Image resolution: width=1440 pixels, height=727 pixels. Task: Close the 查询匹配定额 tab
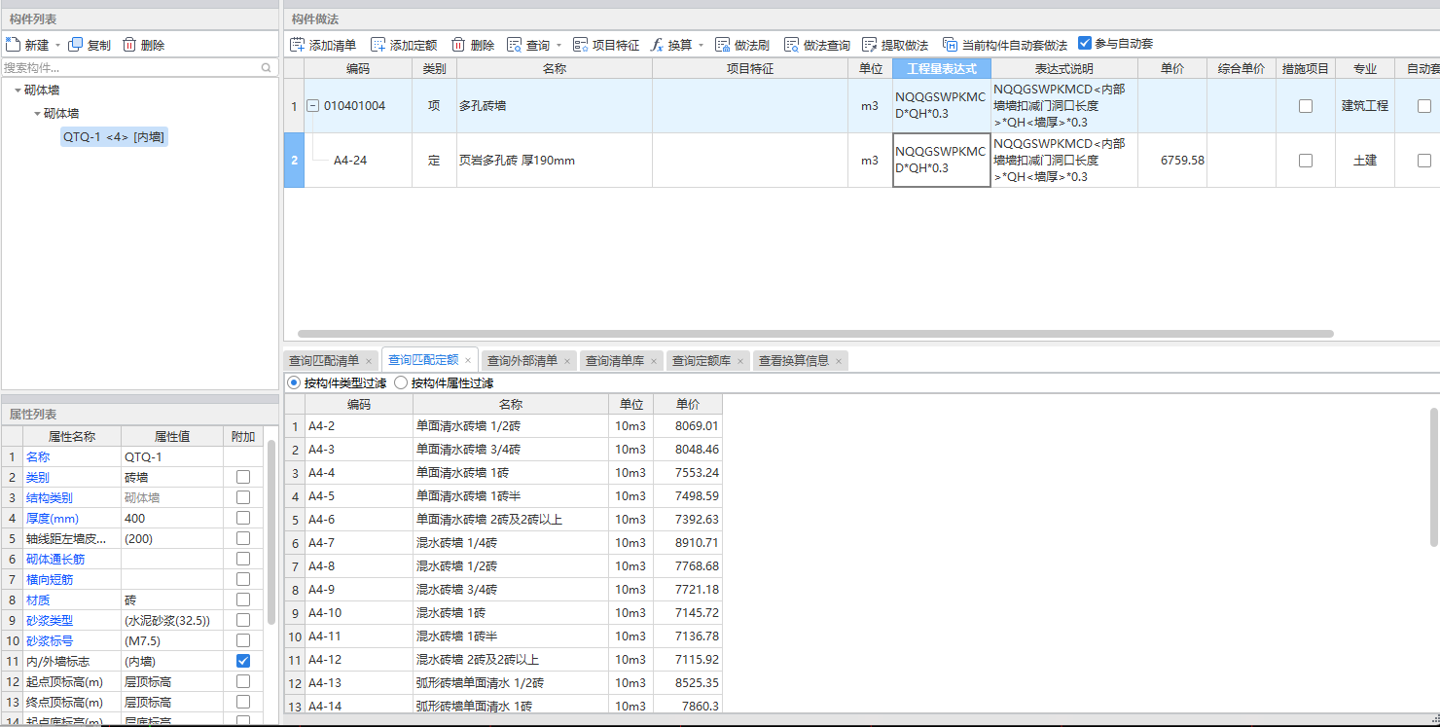(468, 360)
